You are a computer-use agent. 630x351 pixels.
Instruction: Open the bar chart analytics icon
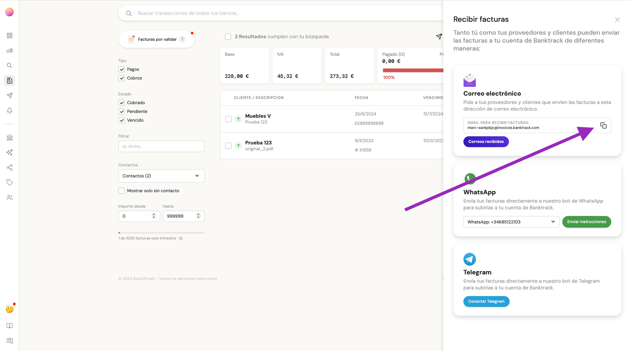[x=10, y=50]
